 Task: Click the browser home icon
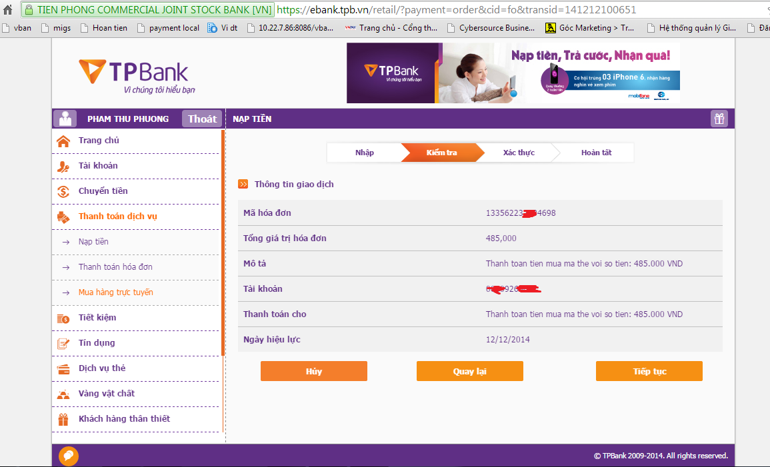click(8, 9)
